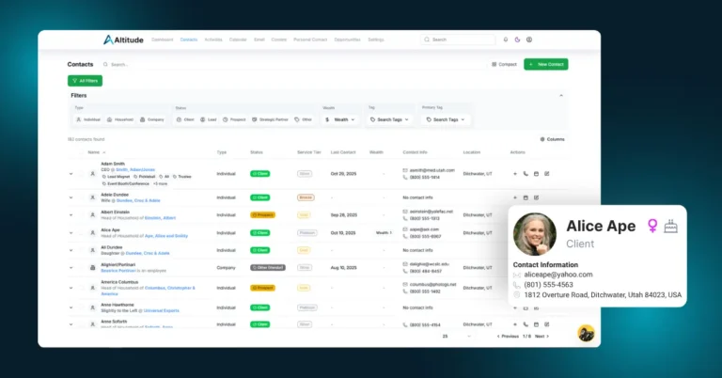The width and height of the screenshot is (722, 378).
Task: Click the birthday cake icon on Alice Ape card
Action: click(x=671, y=226)
